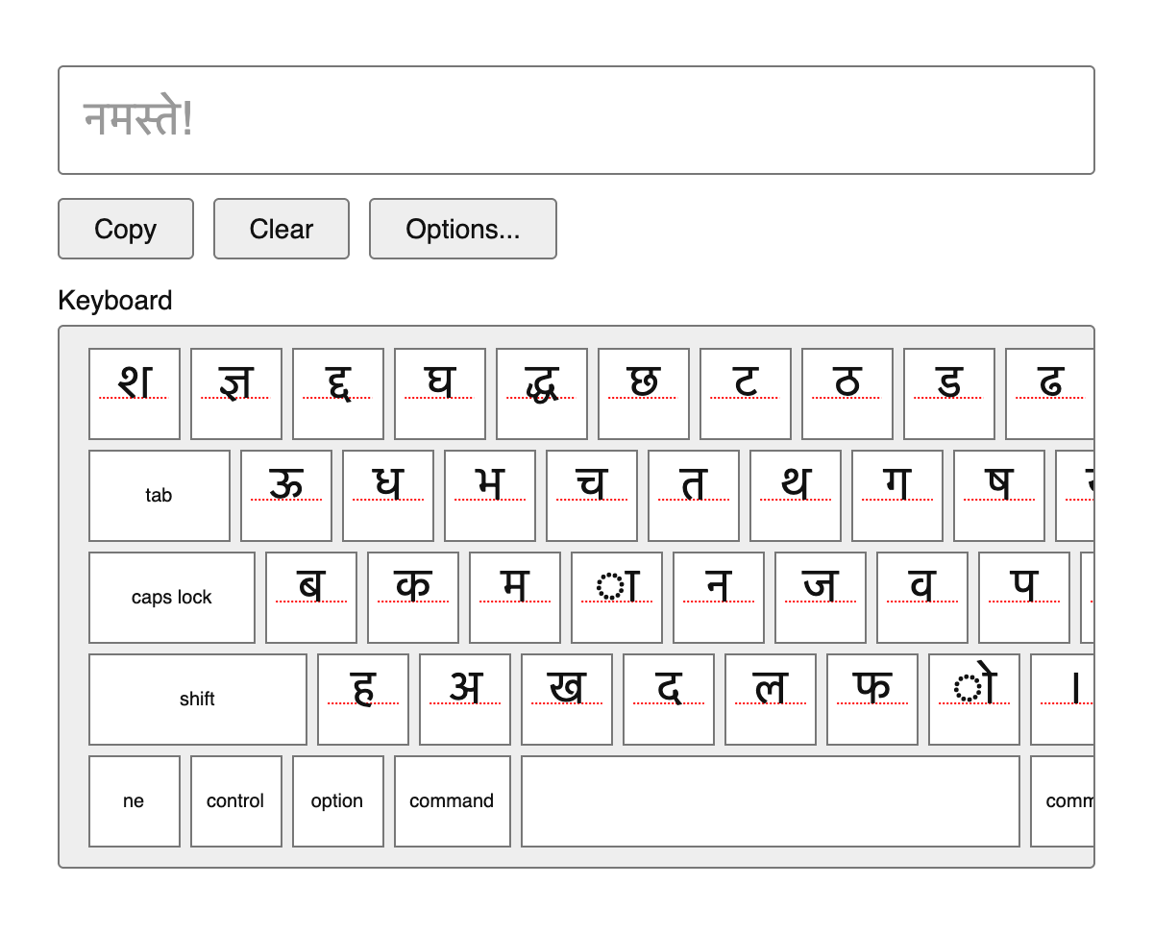Tap the न key
The height and width of the screenshot is (934, 1153).
(719, 598)
